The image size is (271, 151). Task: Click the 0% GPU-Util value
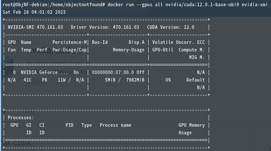[x=168, y=80]
